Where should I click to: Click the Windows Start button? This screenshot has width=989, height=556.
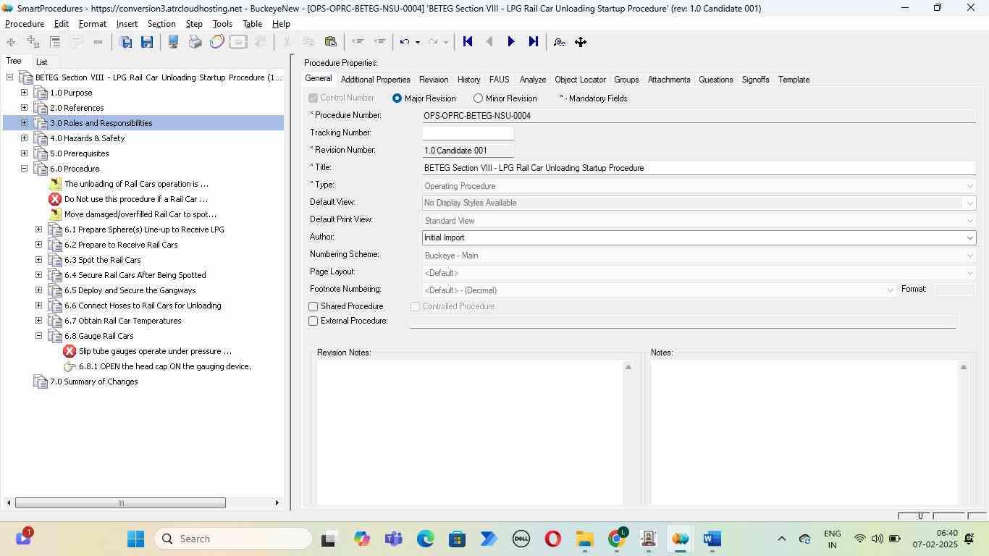[x=135, y=539]
